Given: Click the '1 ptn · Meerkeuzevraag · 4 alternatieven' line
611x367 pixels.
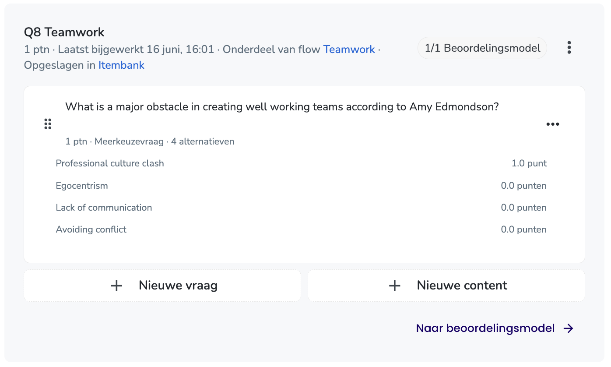Looking at the screenshot, I should click(150, 141).
